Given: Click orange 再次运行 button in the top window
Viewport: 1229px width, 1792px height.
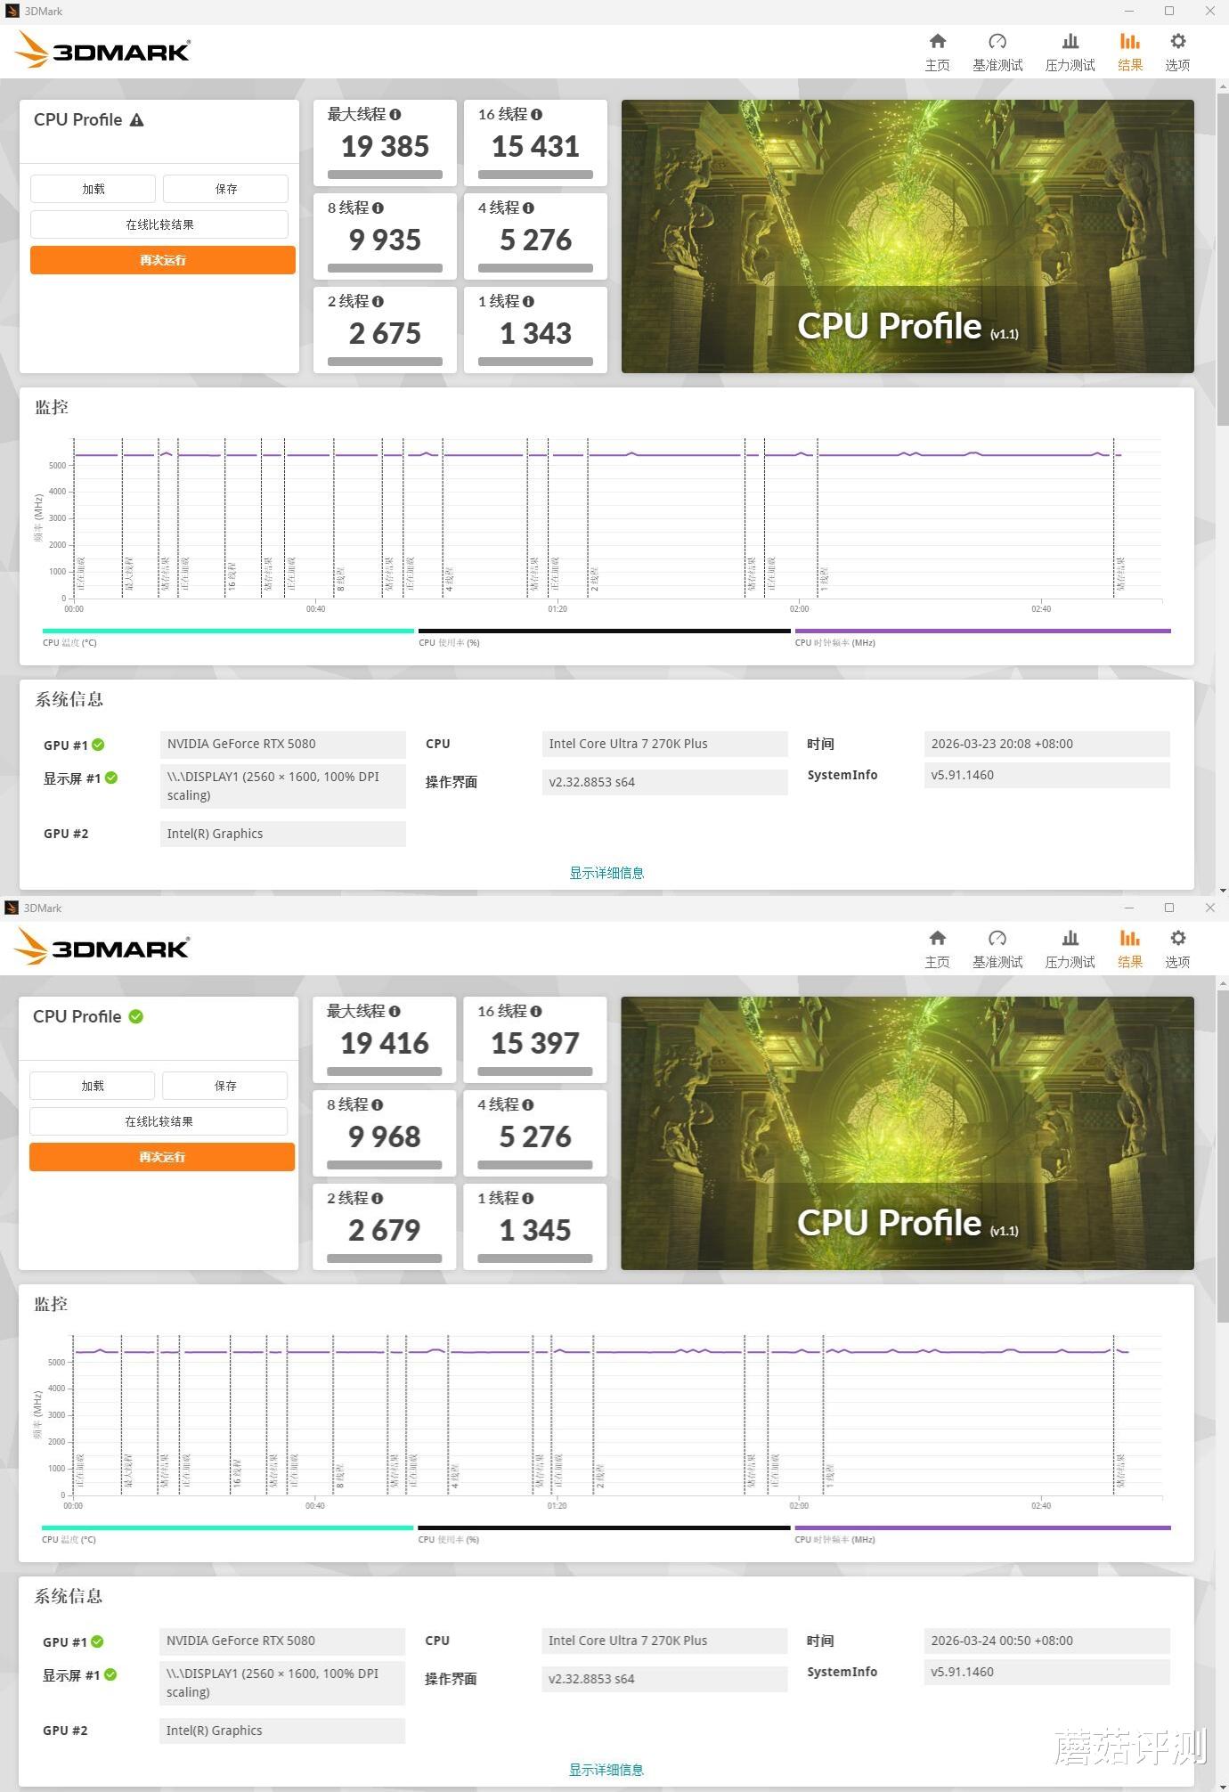Looking at the screenshot, I should click(x=163, y=260).
